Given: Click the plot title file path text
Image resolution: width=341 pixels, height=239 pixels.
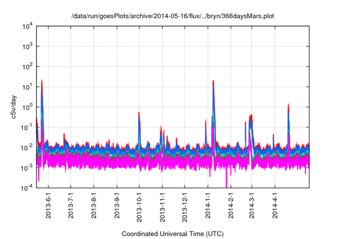Looking at the screenshot, I should tap(173, 16).
